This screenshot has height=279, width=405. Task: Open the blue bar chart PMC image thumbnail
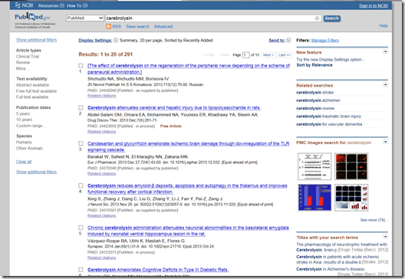click(314, 198)
